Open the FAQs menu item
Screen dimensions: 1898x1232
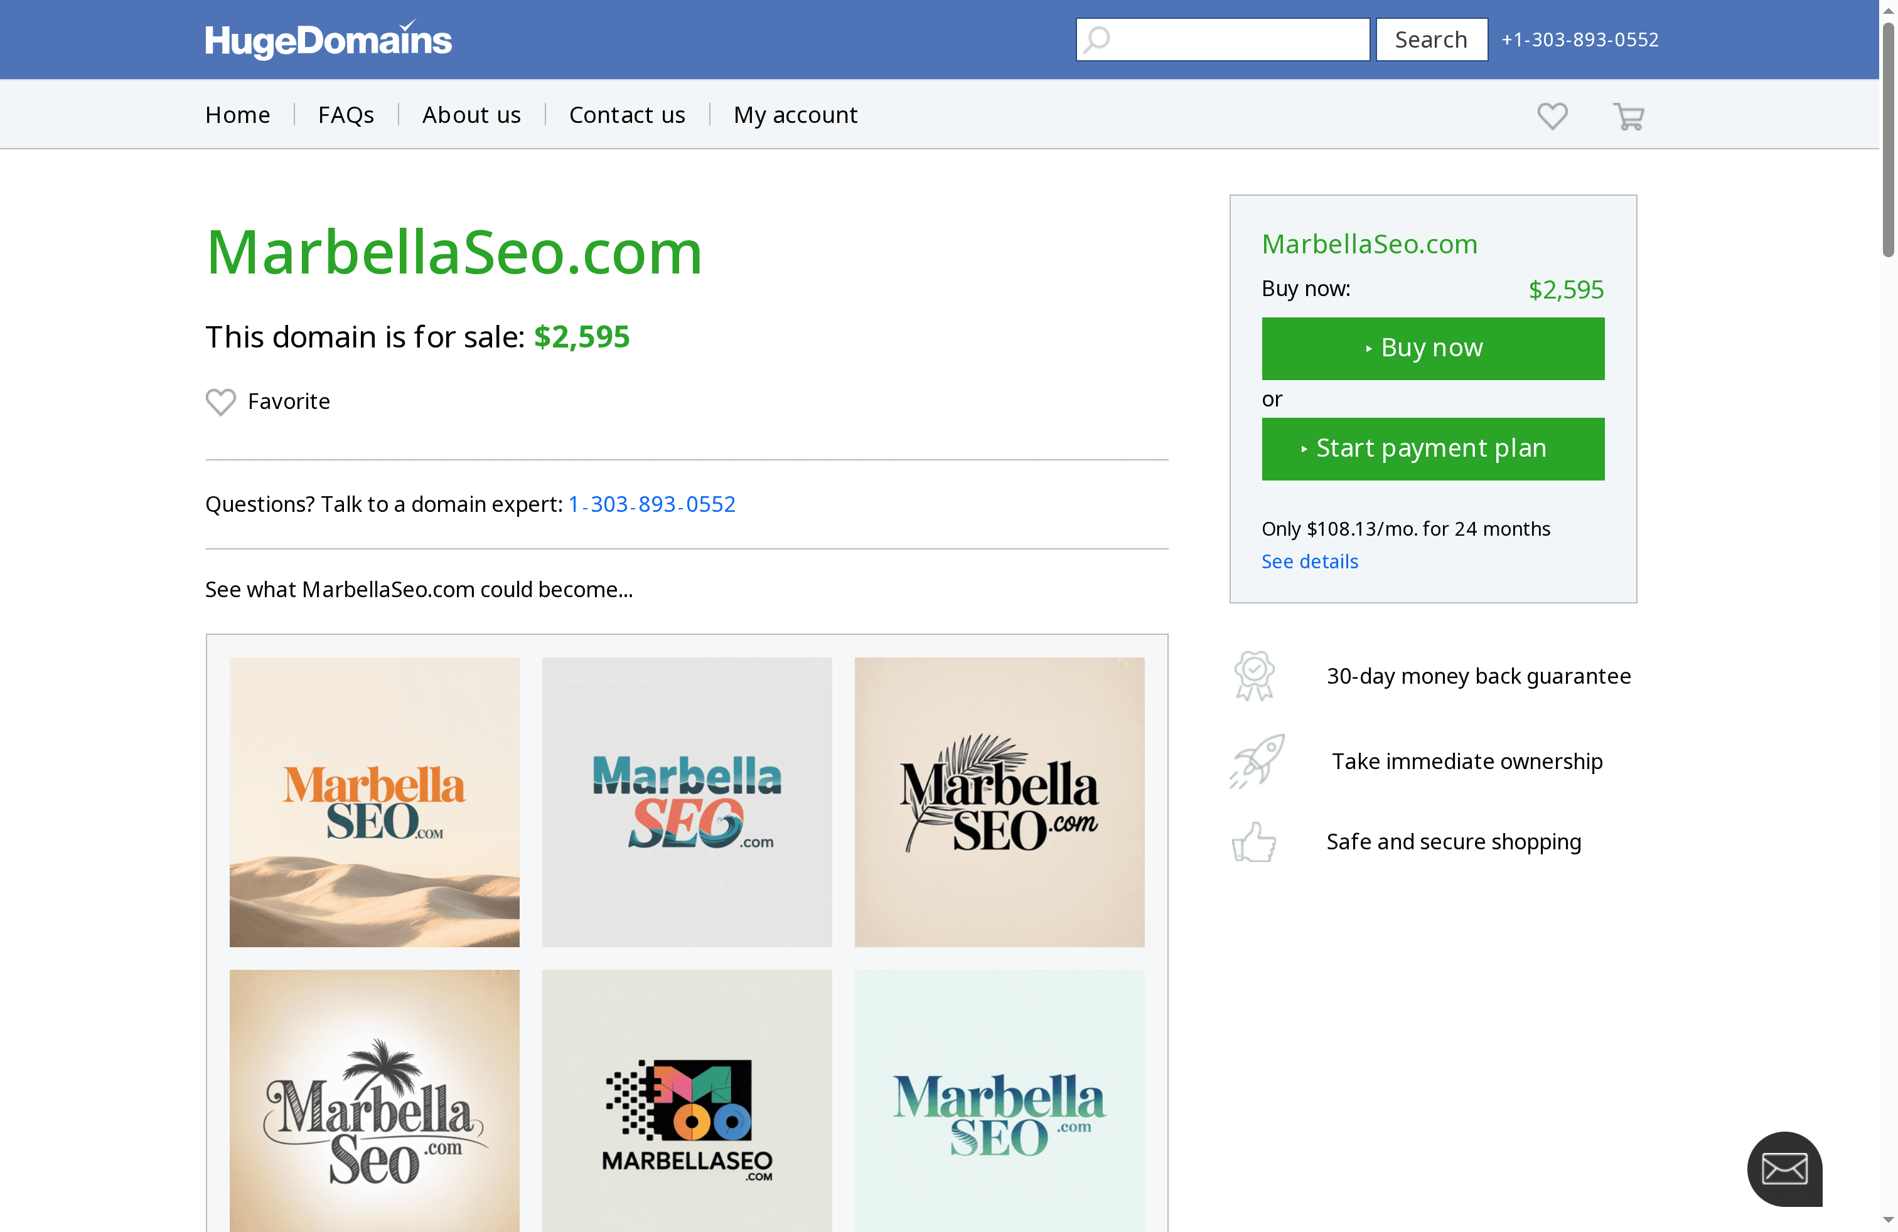pos(345,115)
